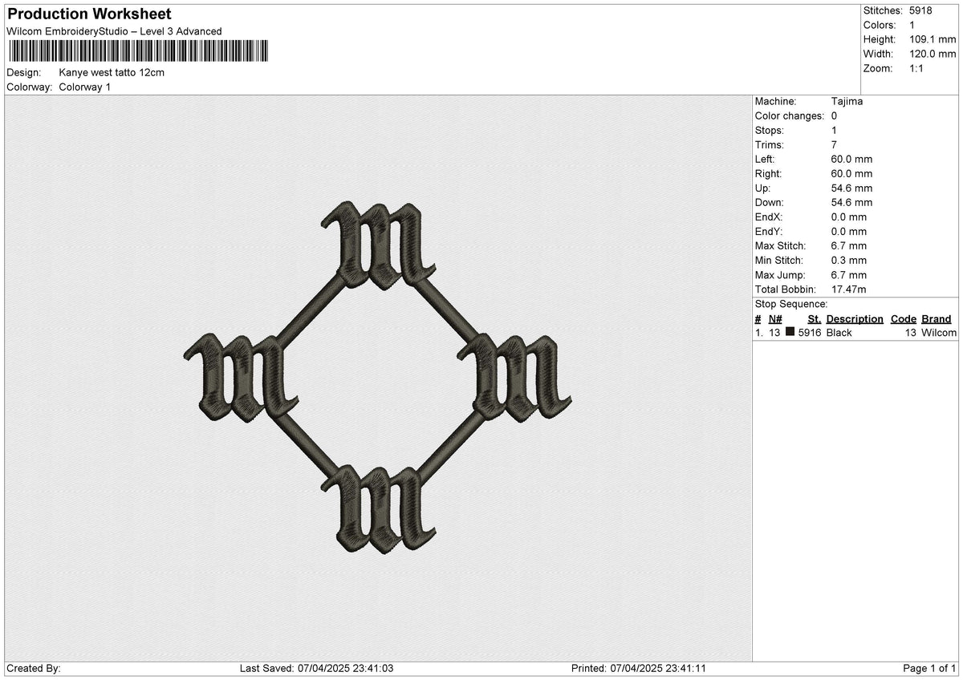Click the right embroidered M letter
963x680 pixels.
tap(514, 377)
